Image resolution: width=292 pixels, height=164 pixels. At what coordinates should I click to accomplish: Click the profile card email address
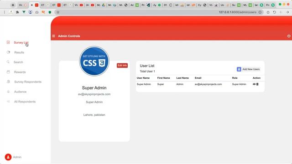pyautogui.click(x=94, y=94)
